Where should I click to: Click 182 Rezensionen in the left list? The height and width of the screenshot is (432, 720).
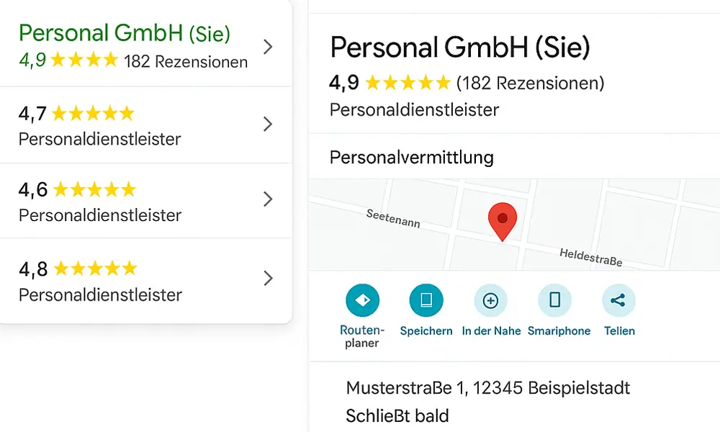tap(186, 62)
